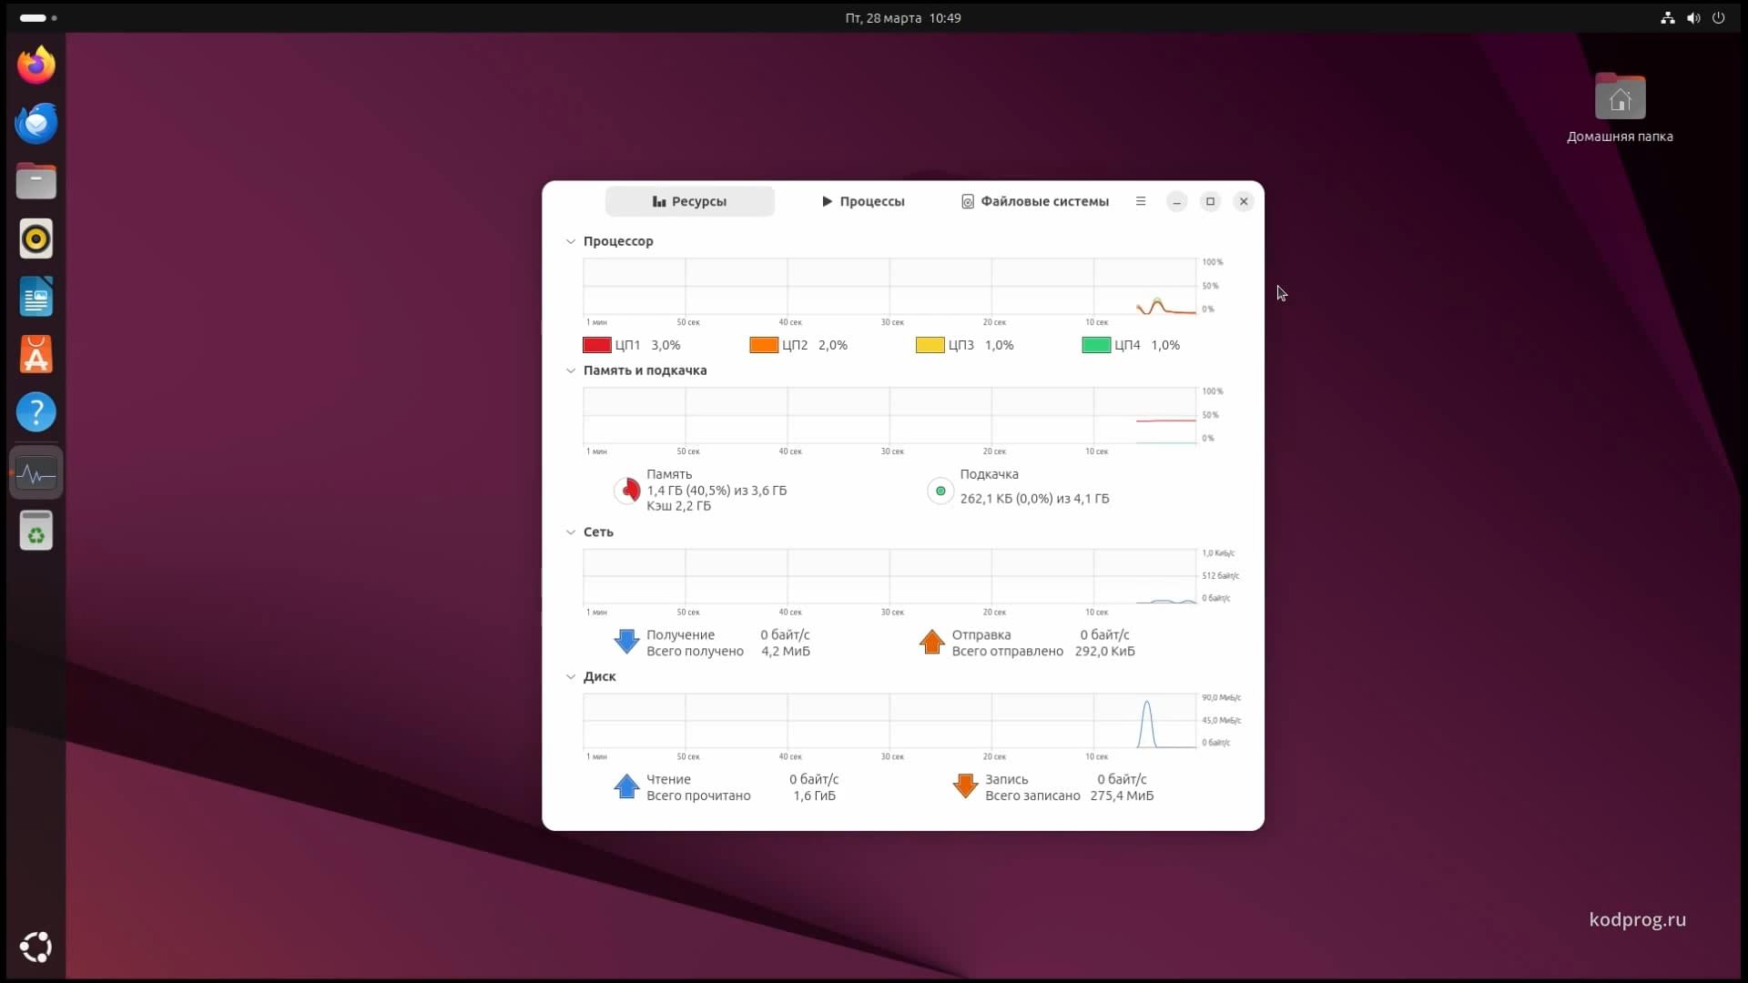Image resolution: width=1748 pixels, height=983 pixels.
Task: Click the blue Получение down arrow
Action: tap(627, 642)
